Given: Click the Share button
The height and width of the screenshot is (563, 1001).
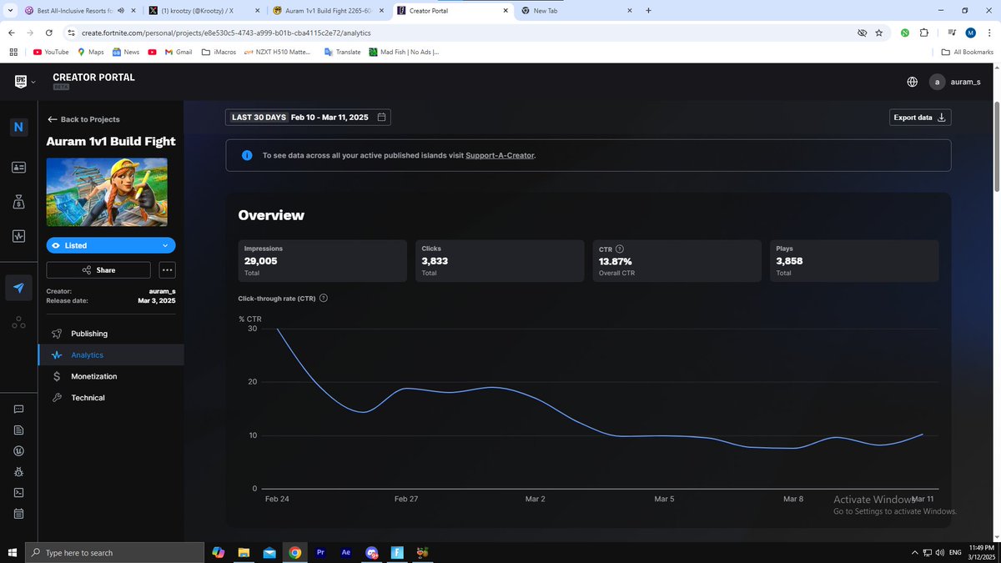Looking at the screenshot, I should [x=98, y=270].
